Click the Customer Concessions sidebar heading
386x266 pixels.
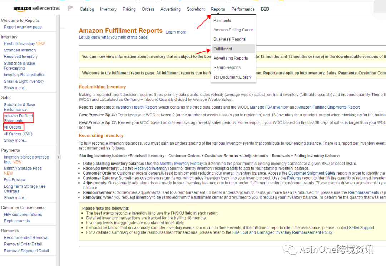tap(23, 207)
